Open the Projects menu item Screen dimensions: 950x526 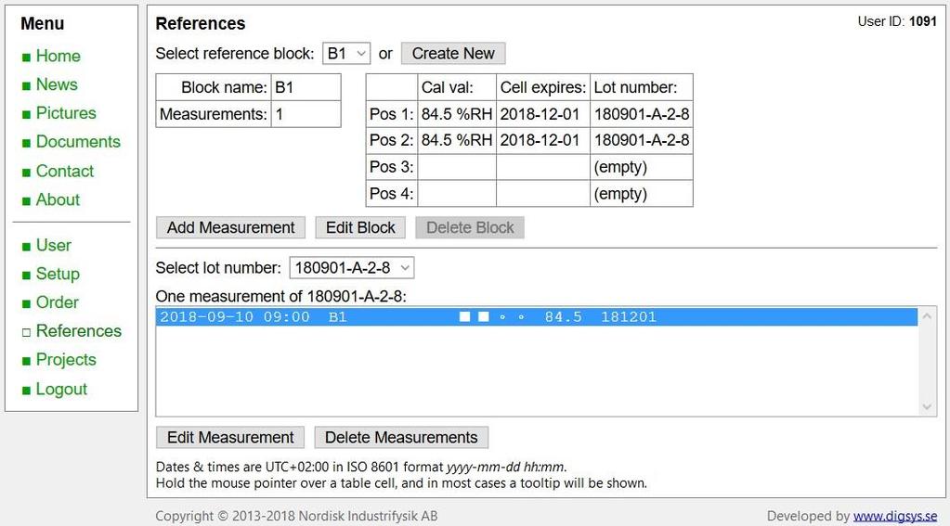coord(65,359)
